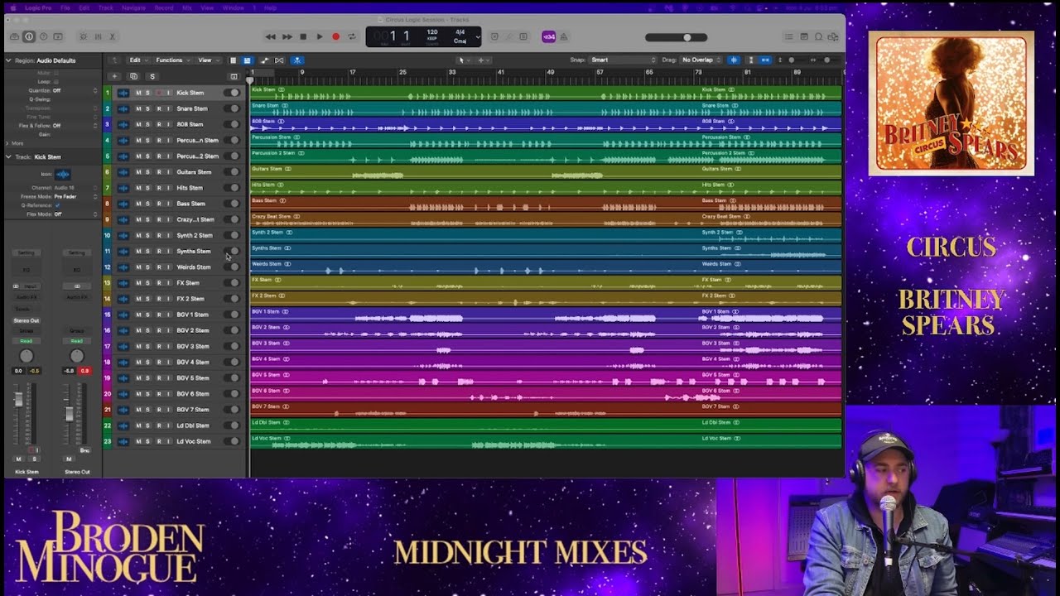Collapse the Region Audio Defaults section
Viewport: 1060px width, 596px height.
pyautogui.click(x=8, y=60)
